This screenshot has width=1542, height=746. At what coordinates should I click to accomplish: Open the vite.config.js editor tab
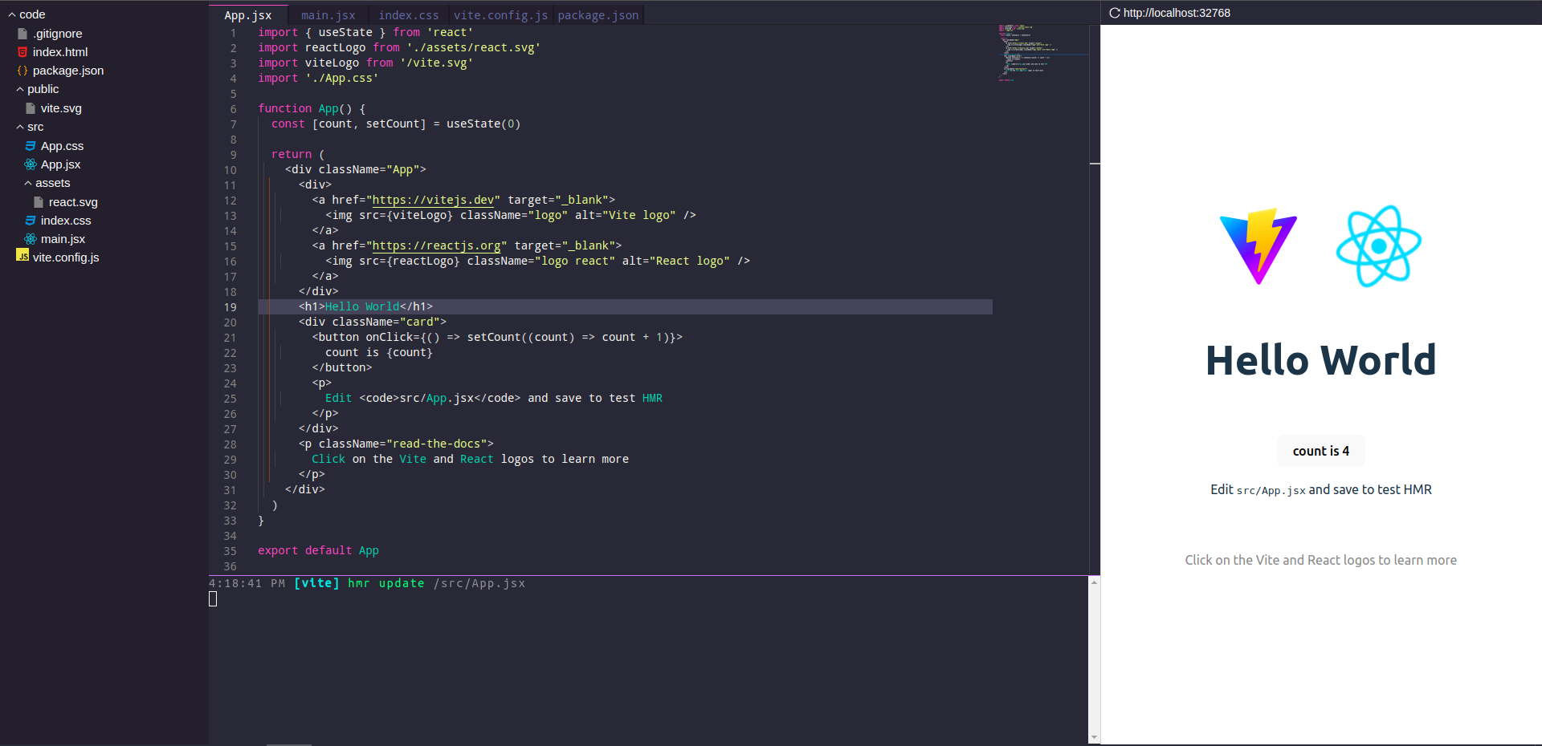(500, 15)
